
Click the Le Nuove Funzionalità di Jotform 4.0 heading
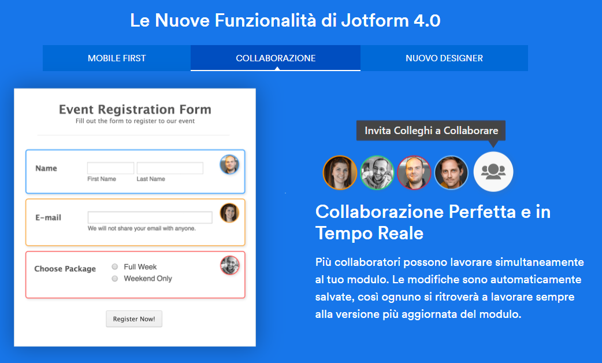click(x=285, y=20)
